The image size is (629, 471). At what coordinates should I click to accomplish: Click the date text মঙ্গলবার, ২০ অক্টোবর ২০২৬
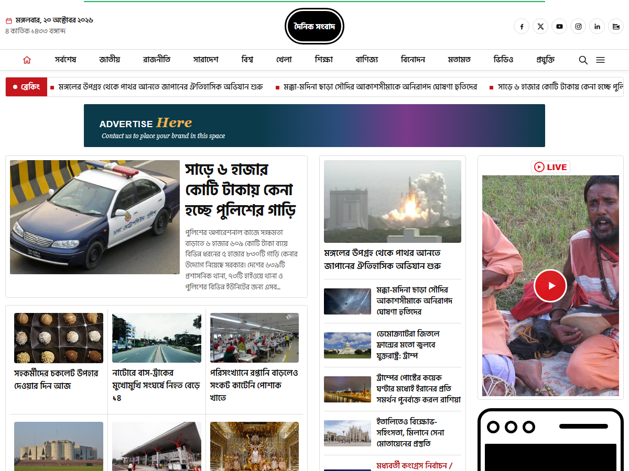[x=55, y=20]
